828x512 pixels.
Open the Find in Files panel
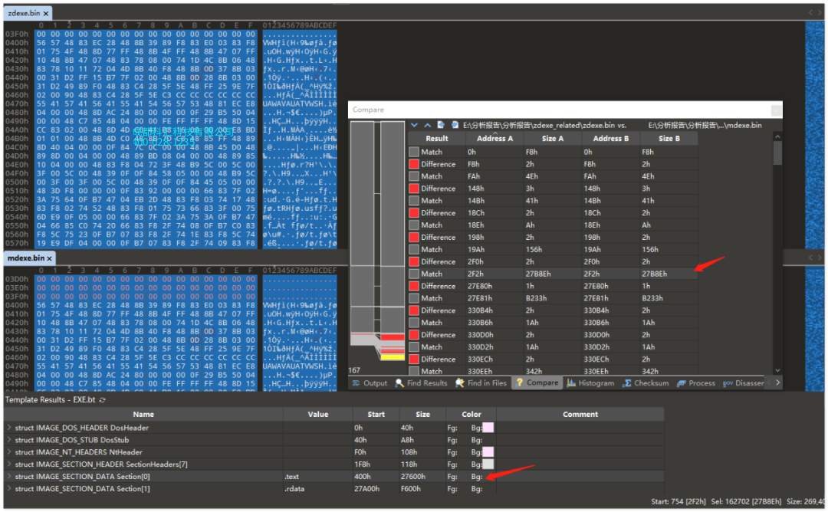(x=483, y=383)
